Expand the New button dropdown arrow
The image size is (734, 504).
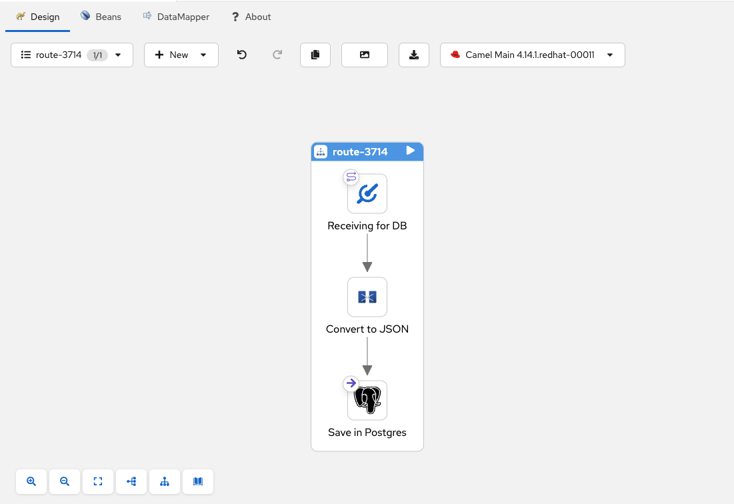tap(203, 55)
